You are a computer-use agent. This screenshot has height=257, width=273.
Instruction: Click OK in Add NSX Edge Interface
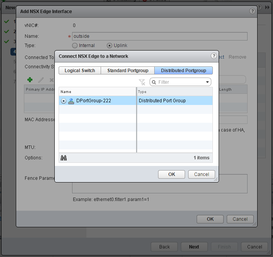click(210, 219)
